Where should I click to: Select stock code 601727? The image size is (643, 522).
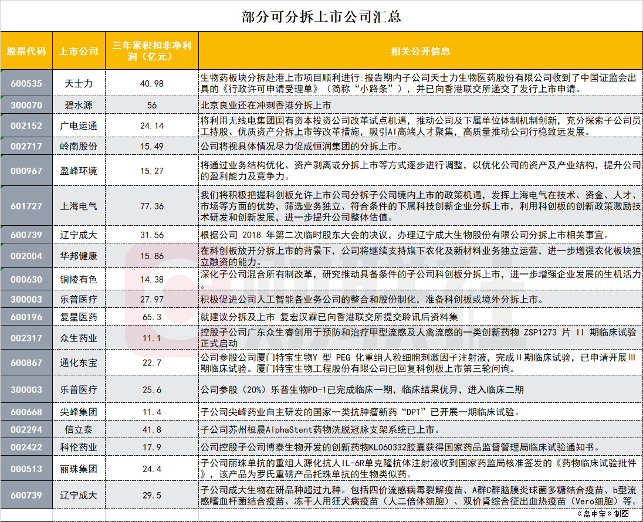26,206
